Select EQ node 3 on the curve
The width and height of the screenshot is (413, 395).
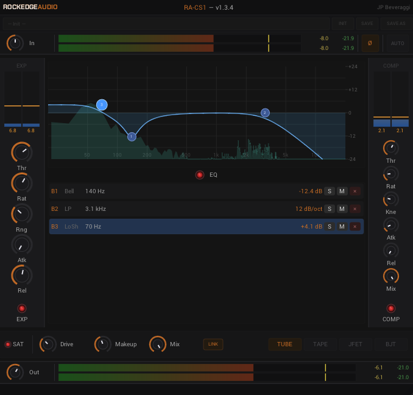[x=102, y=105]
